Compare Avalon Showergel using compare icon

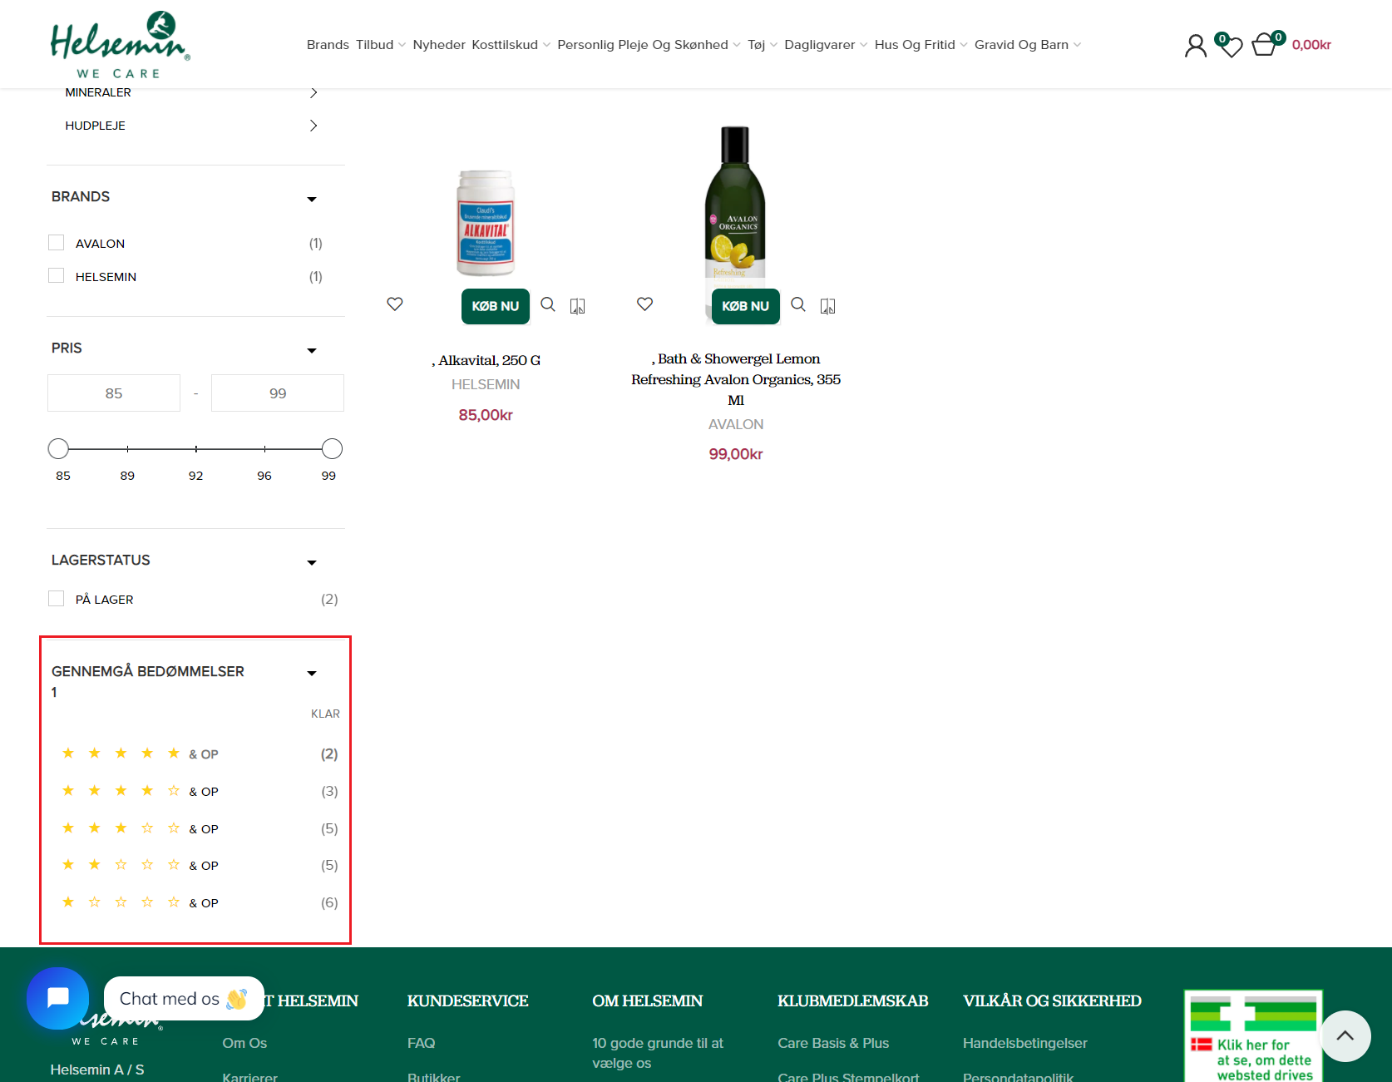click(x=827, y=306)
